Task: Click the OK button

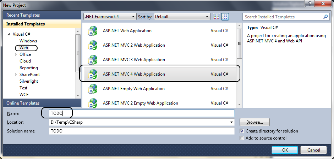Action: 285,150
